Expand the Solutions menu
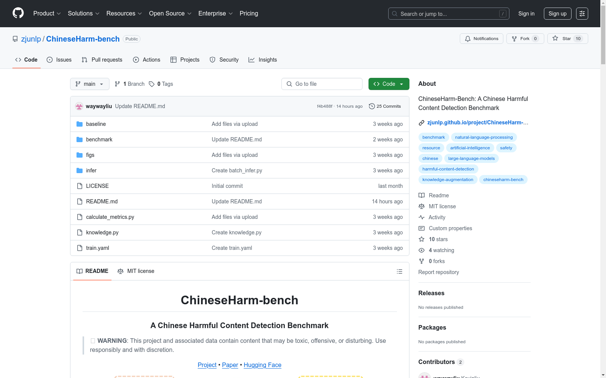Screen dimensions: 606x378 84,14
